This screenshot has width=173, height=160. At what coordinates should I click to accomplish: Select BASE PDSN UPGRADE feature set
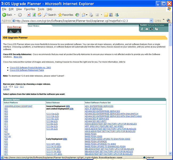[96, 142]
